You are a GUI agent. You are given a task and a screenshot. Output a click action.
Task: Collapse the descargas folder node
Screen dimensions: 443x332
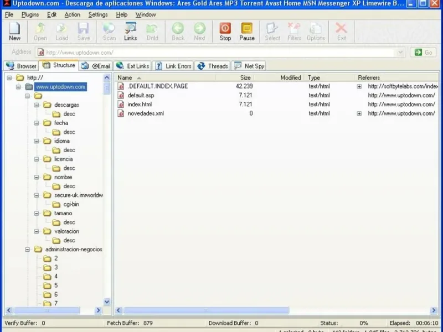point(37,105)
